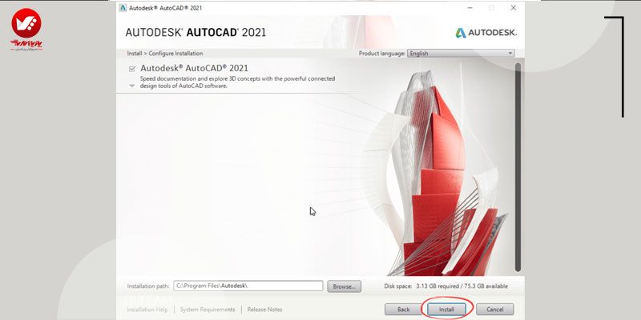Screen dimensions: 641x320
Task: Cancel the AutoCAD installation
Action: click(x=494, y=310)
